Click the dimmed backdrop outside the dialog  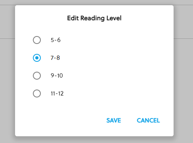183,79
